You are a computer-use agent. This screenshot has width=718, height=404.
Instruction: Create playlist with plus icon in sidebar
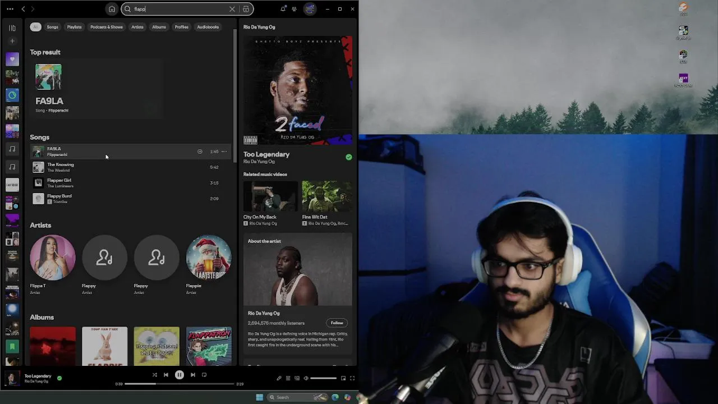coord(12,41)
